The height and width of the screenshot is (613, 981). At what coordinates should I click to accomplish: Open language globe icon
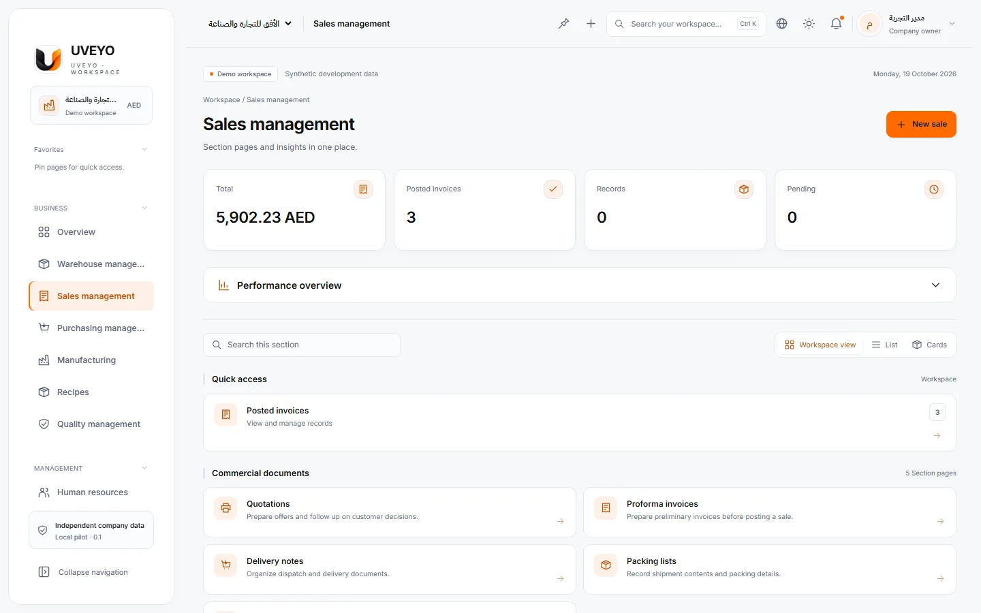(x=781, y=24)
